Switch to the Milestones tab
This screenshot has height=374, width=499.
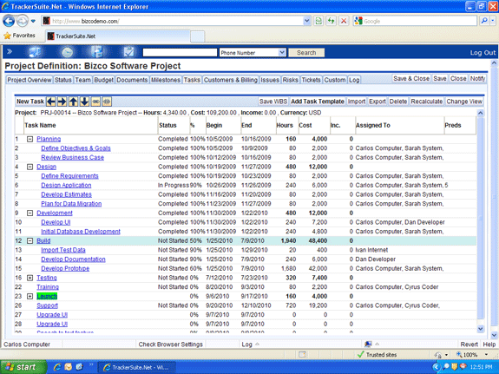[166, 80]
